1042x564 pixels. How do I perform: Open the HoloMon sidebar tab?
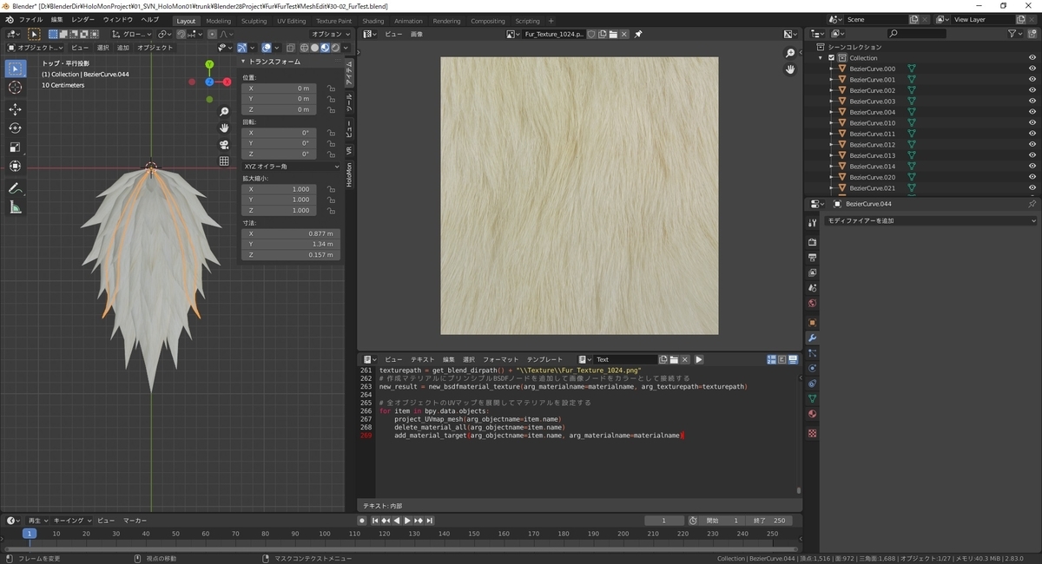click(x=349, y=174)
